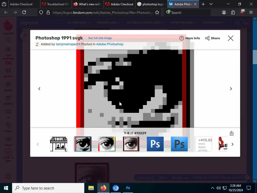Viewport: 257px width, 193px height.
Task: Select the light blue Ps logo thumbnail
Action: coord(179,144)
